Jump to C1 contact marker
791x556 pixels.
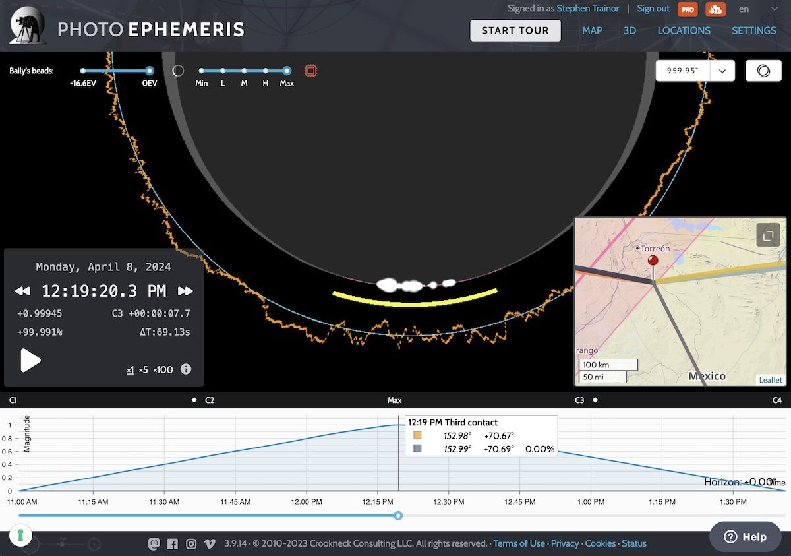(13, 400)
